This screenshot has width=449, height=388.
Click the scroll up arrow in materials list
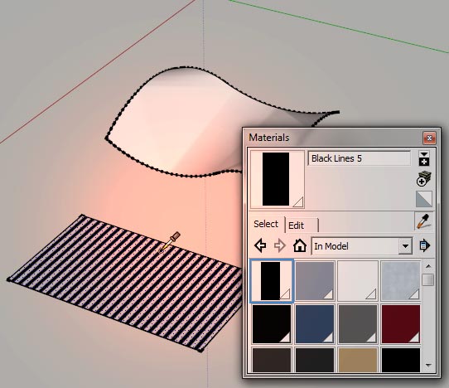tap(428, 266)
